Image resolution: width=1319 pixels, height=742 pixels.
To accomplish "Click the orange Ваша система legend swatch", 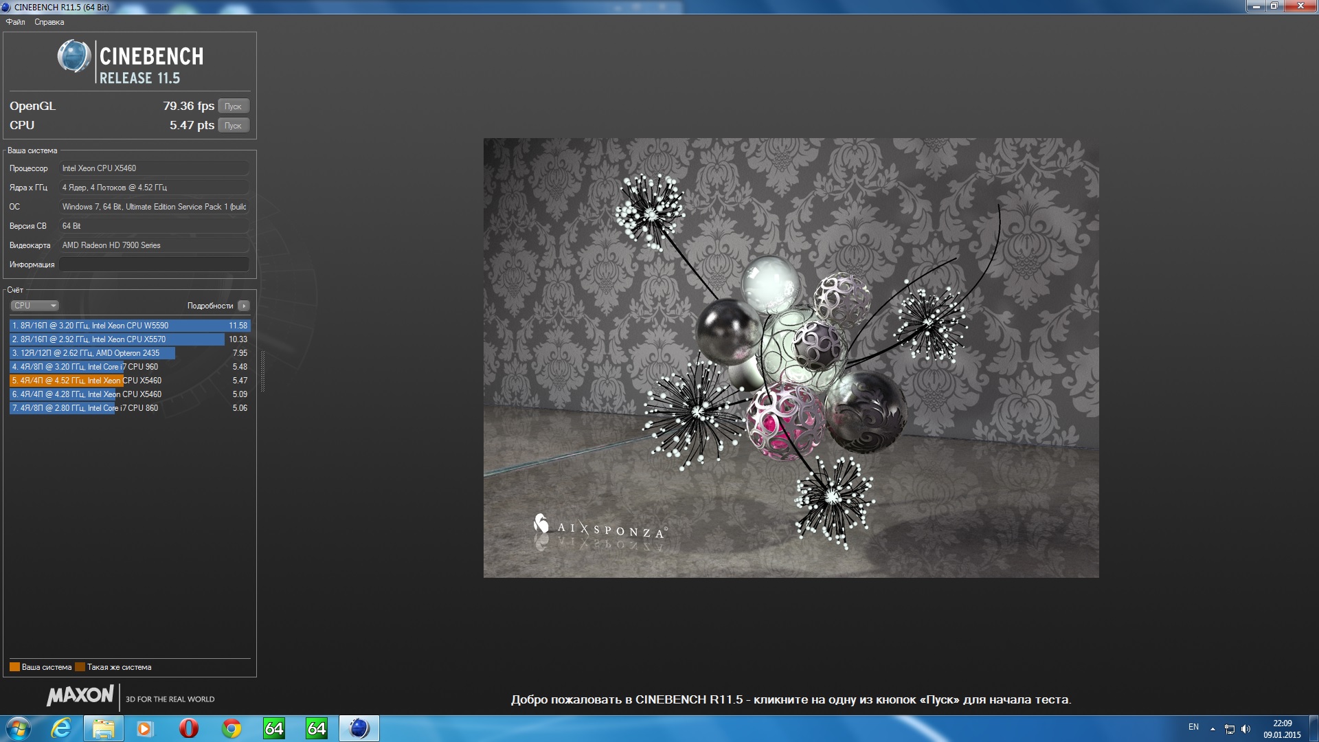I will click(x=14, y=667).
